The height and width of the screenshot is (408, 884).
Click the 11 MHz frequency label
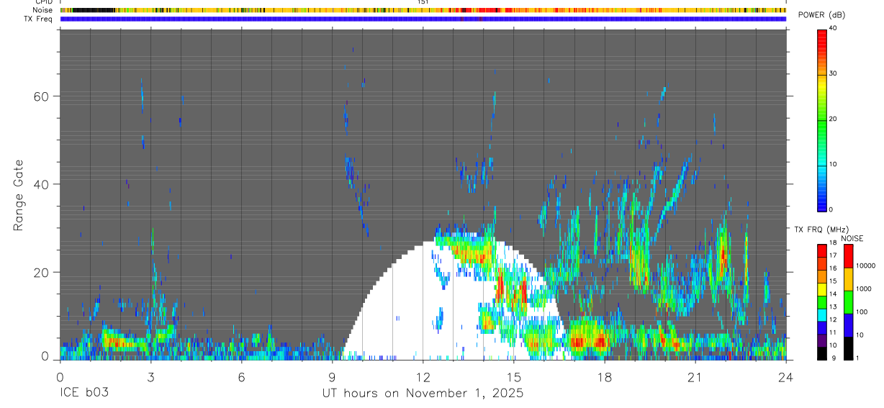click(x=832, y=332)
